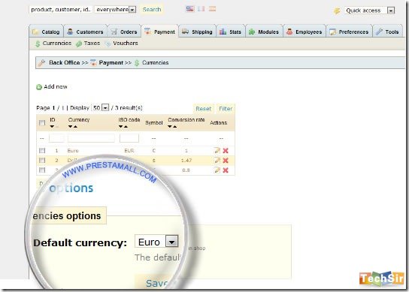Go to the Modules tab
409x292 pixels.
click(264, 32)
